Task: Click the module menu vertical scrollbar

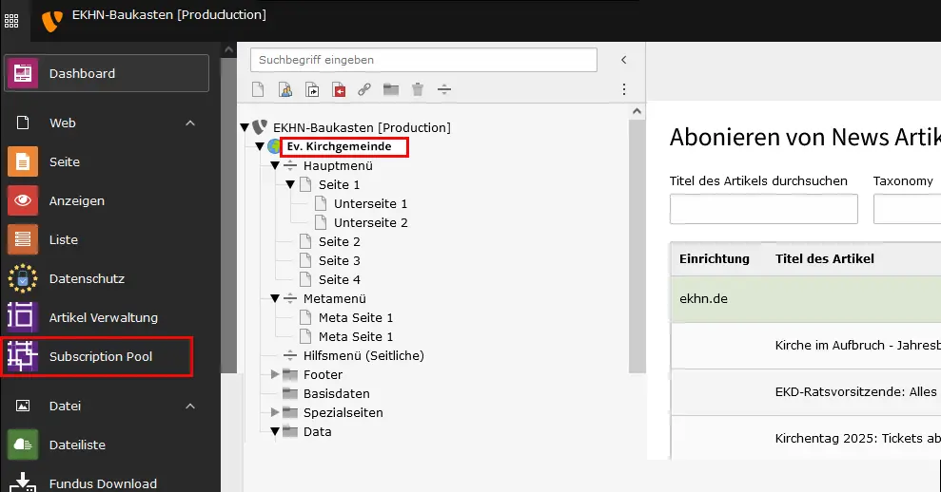Action: (x=228, y=216)
